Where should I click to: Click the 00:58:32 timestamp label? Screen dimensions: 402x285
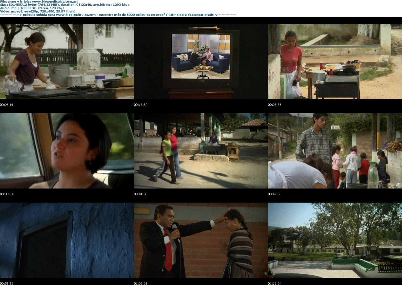pyautogui.click(x=7, y=283)
